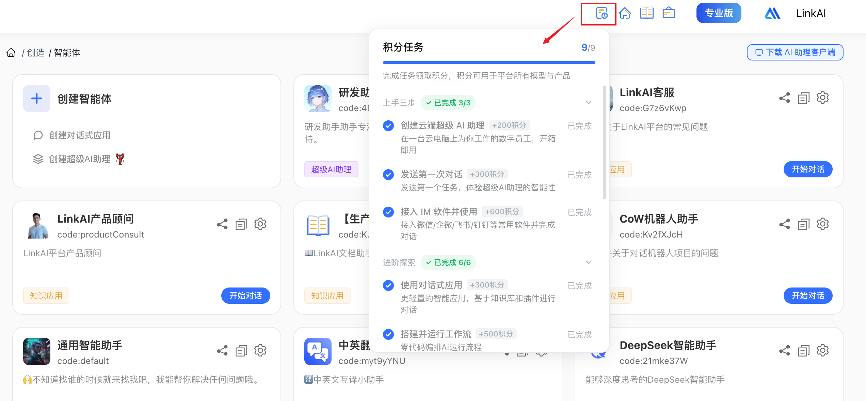Open settings for LinkAI产品顾问
The width and height of the screenshot is (866, 401).
(260, 224)
